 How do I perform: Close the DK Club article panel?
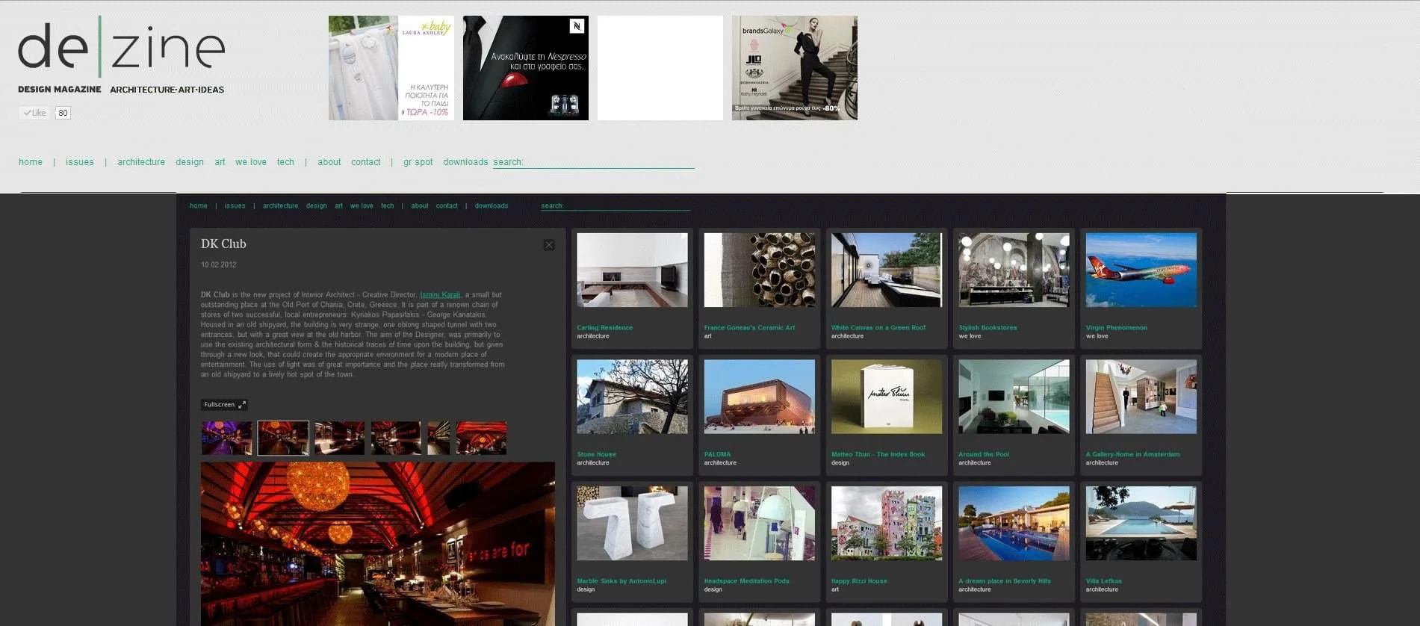pos(549,245)
